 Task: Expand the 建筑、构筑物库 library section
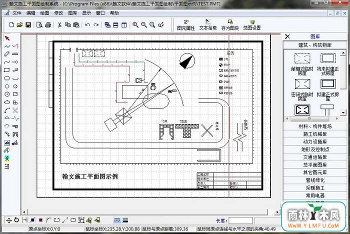(315, 45)
